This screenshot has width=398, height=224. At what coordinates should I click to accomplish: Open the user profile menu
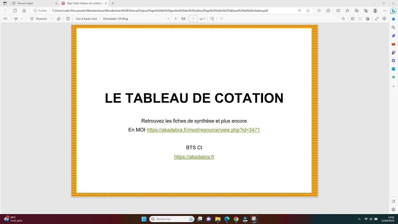pyautogui.click(x=375, y=11)
